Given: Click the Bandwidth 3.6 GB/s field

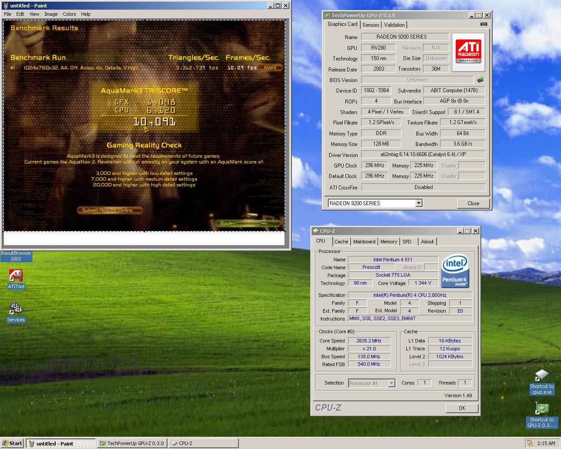Looking at the screenshot, I should pyautogui.click(x=463, y=144).
